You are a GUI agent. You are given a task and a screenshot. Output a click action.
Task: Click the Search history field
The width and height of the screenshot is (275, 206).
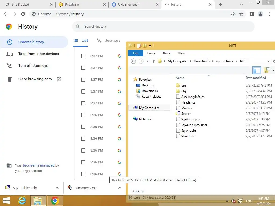pos(163,27)
